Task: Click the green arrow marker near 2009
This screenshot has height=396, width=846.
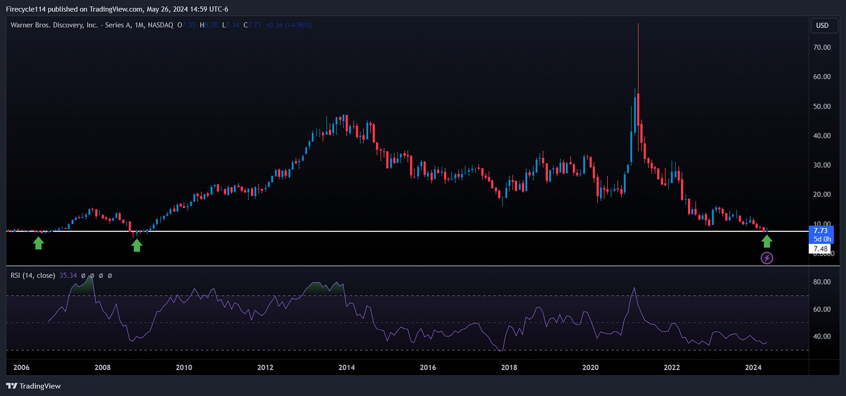Action: coord(137,245)
